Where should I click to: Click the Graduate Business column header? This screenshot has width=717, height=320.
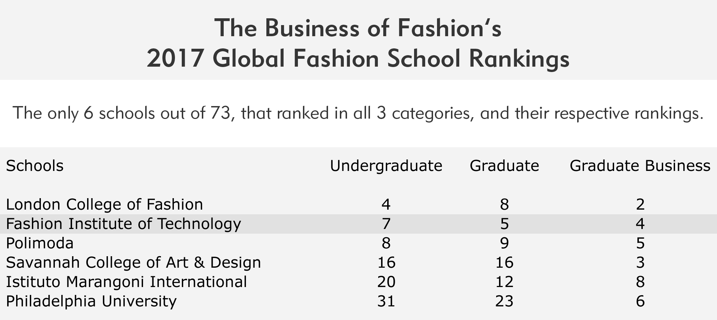[640, 166]
